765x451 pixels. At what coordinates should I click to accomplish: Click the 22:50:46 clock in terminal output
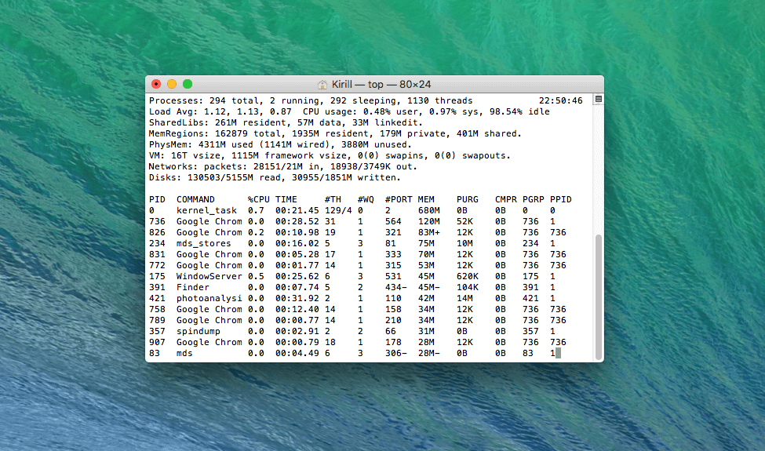[561, 101]
